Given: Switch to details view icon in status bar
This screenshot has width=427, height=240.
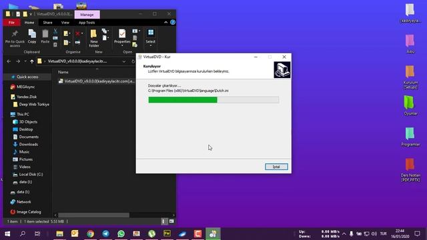Looking at the screenshot, I should point(163,221).
